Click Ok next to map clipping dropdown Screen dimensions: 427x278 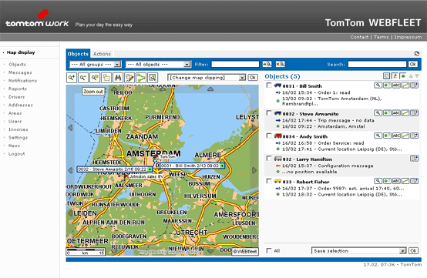[x=253, y=78]
